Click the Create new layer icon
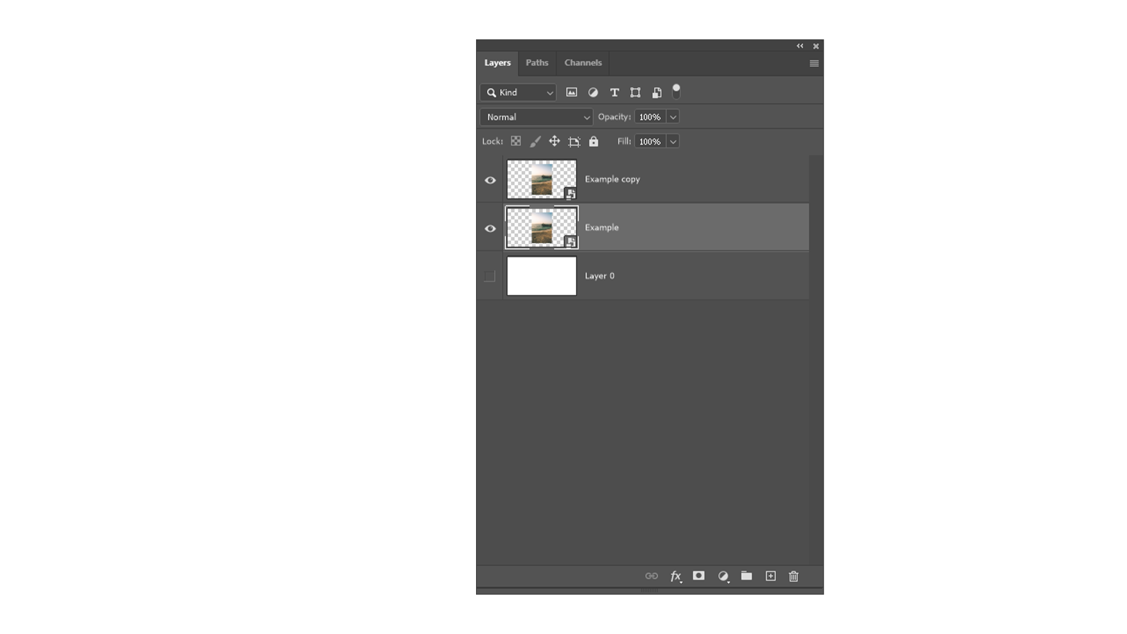Viewport: 1127px width, 634px height. tap(770, 576)
